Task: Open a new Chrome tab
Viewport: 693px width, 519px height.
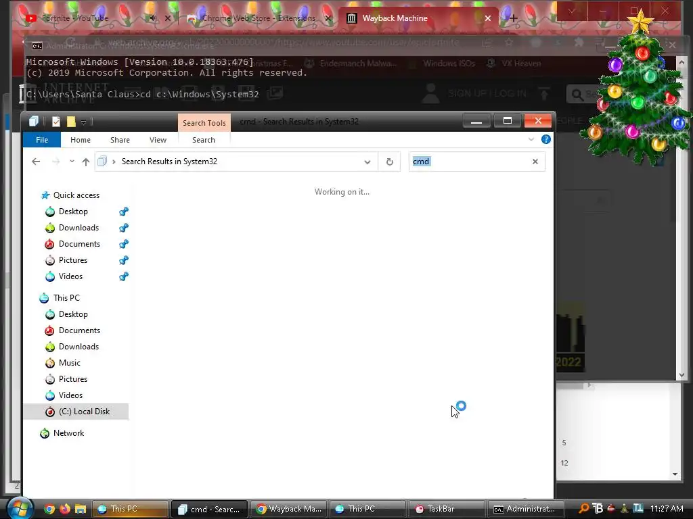Action: [x=513, y=18]
